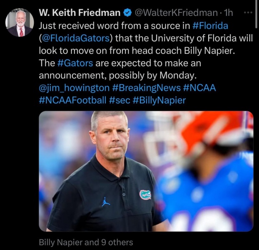Open the #Florida hashtag
The height and width of the screenshot is (250, 259).
coord(211,25)
